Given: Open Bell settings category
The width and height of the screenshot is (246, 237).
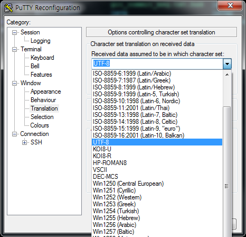Looking at the screenshot, I should [x=35, y=66].
